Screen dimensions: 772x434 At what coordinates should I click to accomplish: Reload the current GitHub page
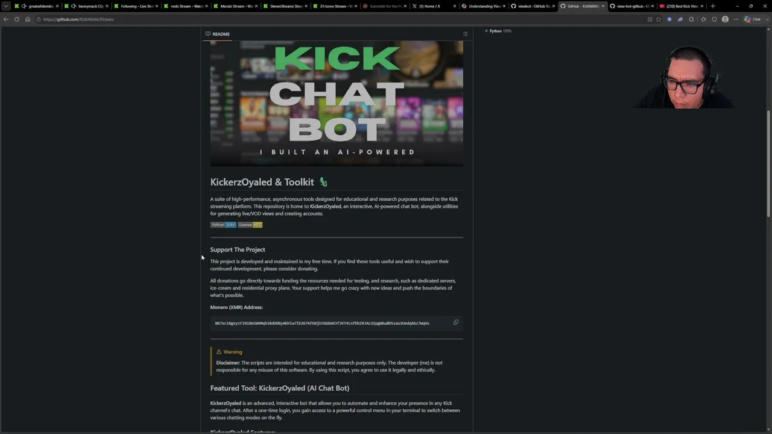17,19
